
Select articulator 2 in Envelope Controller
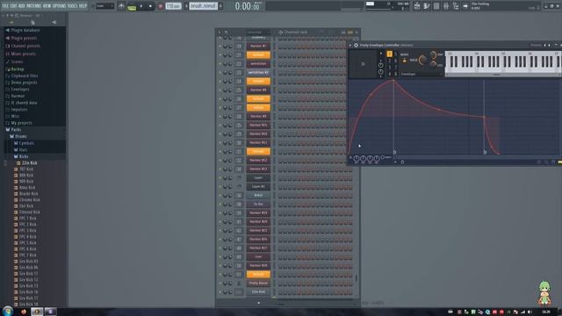click(x=390, y=61)
